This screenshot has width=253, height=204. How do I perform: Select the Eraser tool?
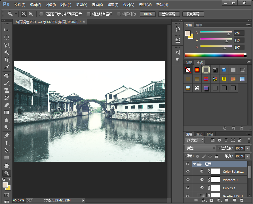6,105
